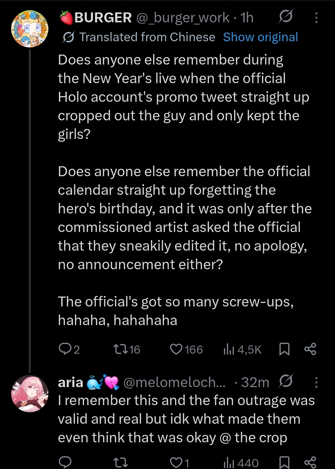Reply to aria's comment
This screenshot has height=469, width=335.
pos(65,462)
